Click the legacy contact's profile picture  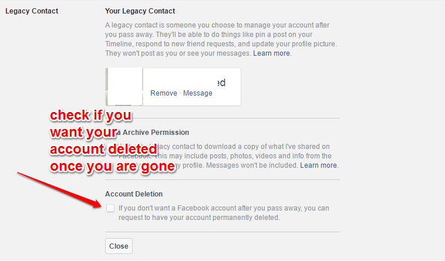pos(124,87)
